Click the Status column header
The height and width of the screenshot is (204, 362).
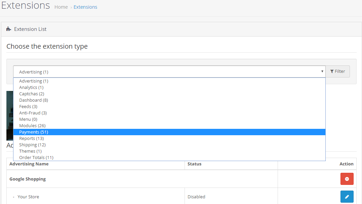194,164
